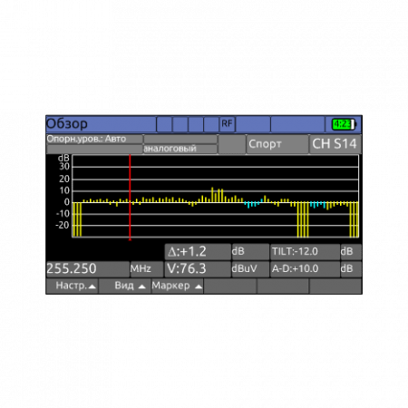Click the A-D:+10.0 readout
408x408 pixels.
click(305, 268)
